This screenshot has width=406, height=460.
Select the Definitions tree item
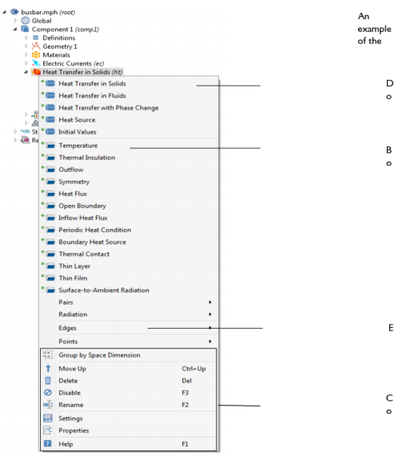coord(59,38)
